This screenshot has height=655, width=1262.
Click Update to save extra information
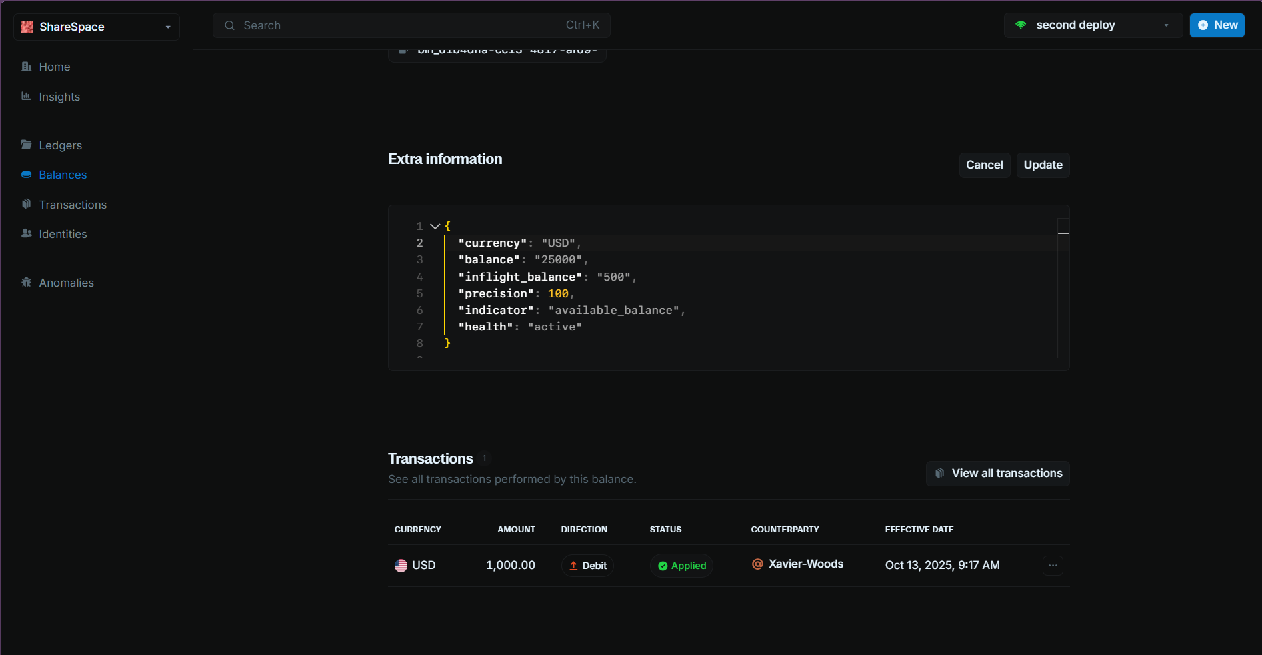pos(1042,165)
